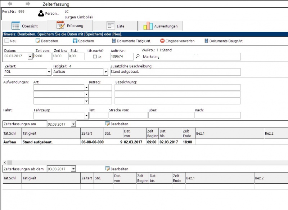Click the Tätigkeit column header in upper table
Screen dimensions: 288x210
(51, 133)
